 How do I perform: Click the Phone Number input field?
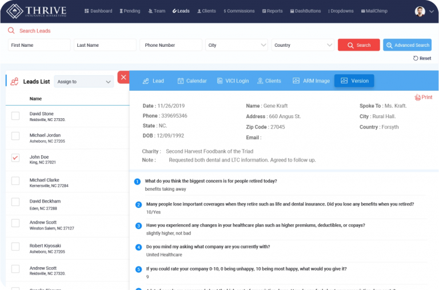pyautogui.click(x=171, y=45)
